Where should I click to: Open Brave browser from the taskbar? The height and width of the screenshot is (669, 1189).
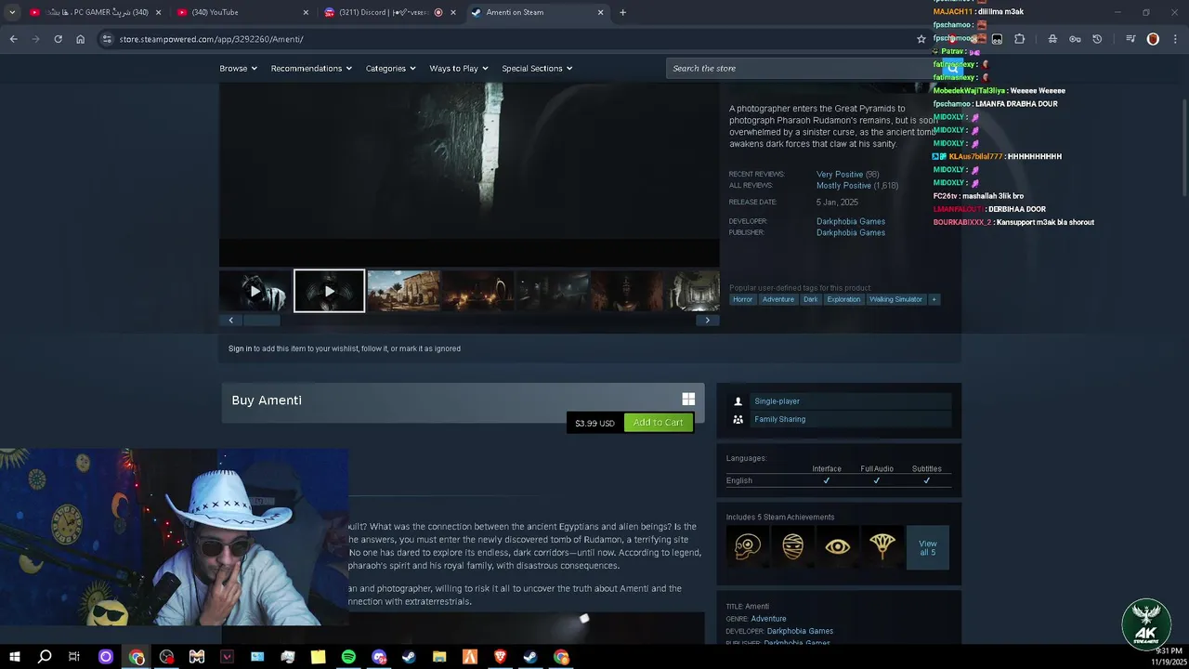(500, 657)
